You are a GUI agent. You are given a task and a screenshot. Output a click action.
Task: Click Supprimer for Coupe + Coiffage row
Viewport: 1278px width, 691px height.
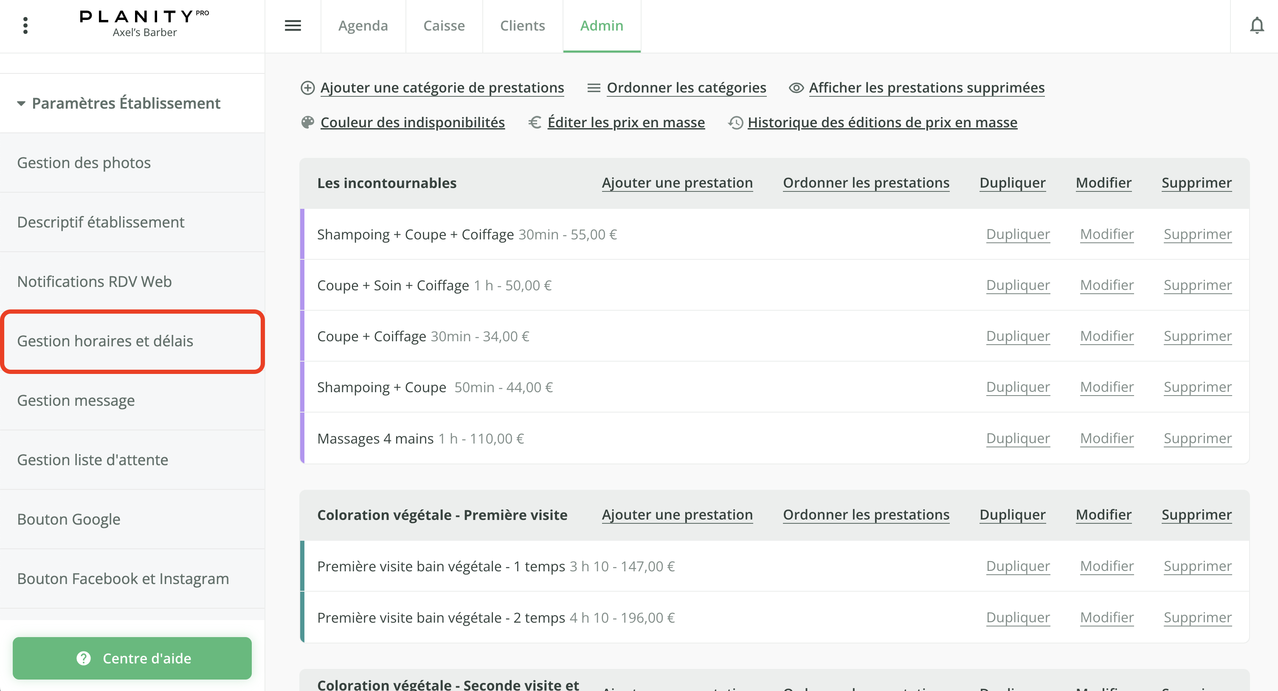(1197, 336)
